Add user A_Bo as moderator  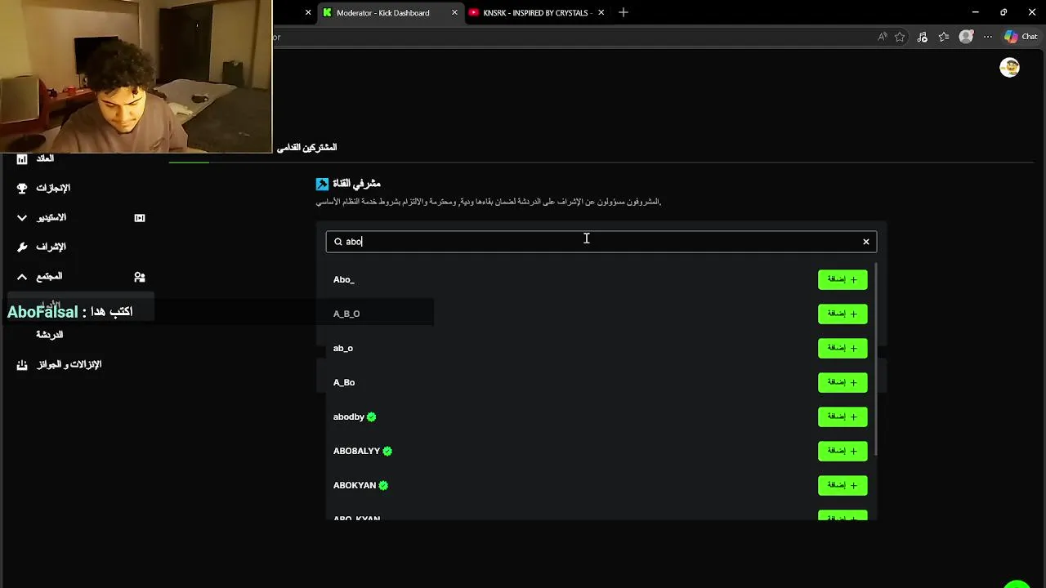click(x=843, y=382)
